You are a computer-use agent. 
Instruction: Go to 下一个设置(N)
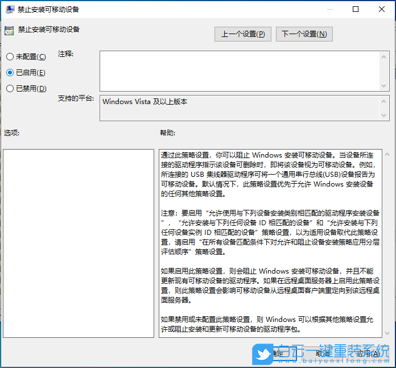pos(304,34)
